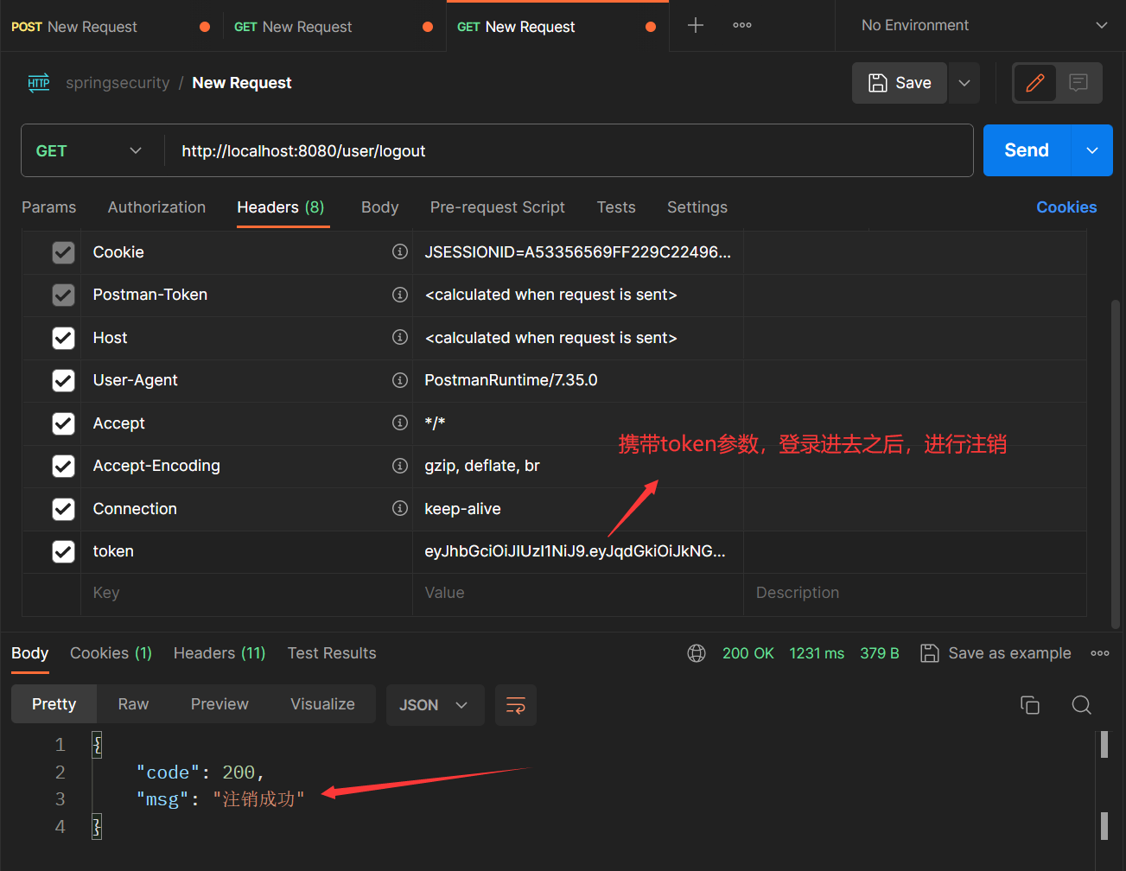Screen dimensions: 1126x871
Task: Show info for the Host header
Action: (400, 337)
